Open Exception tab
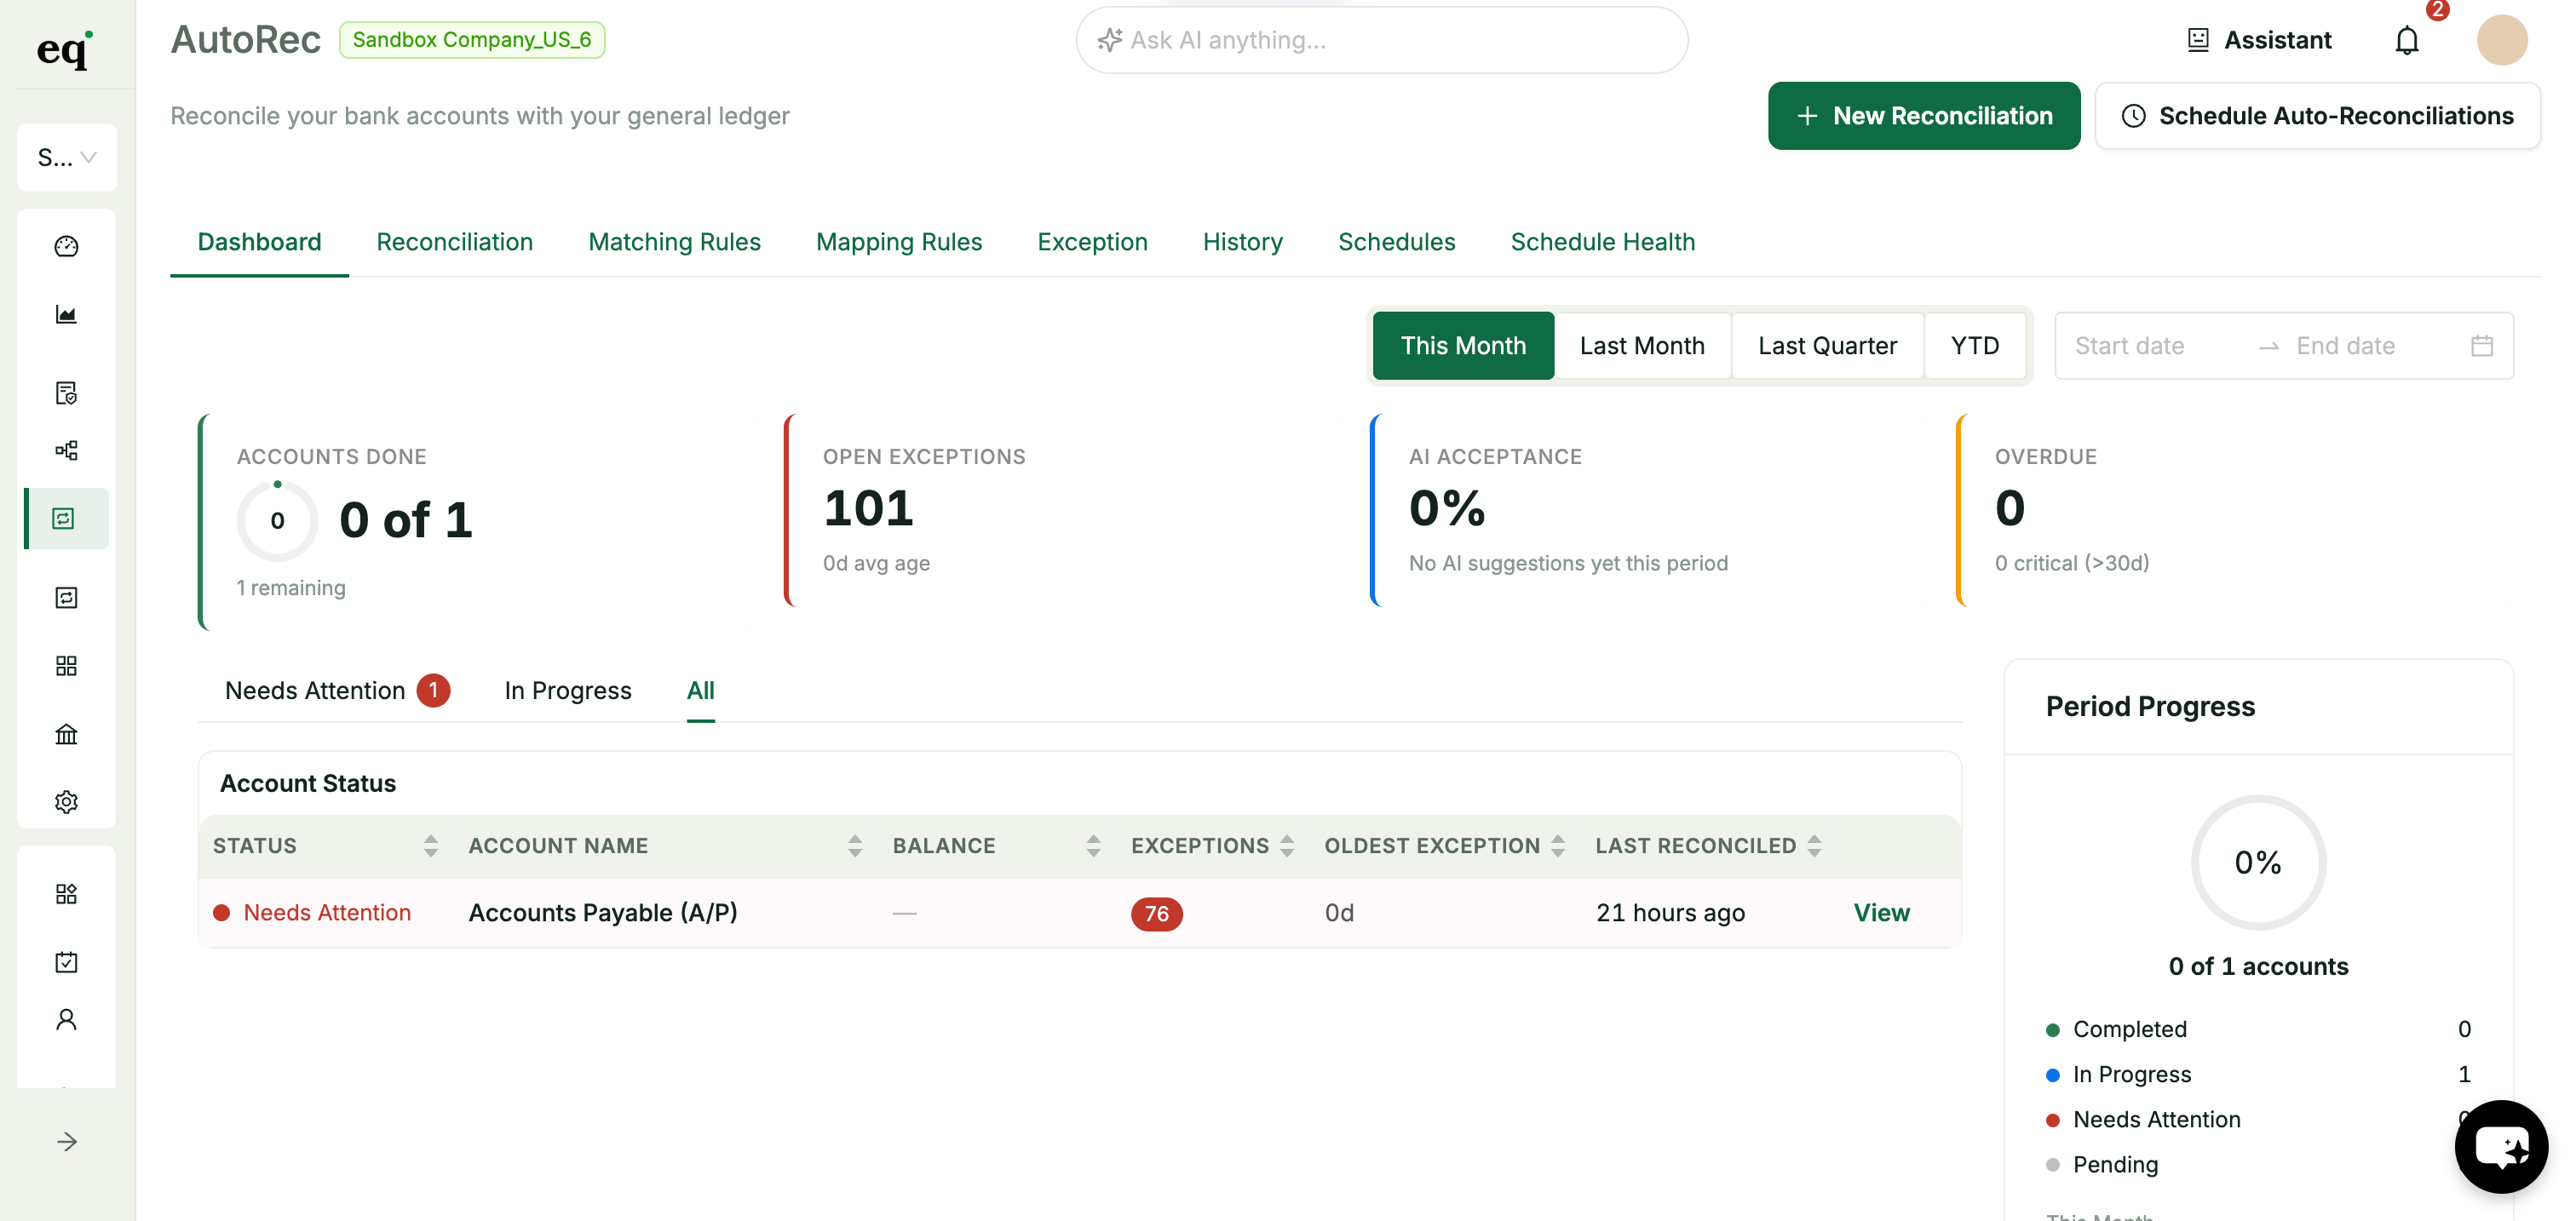Image resolution: width=2576 pixels, height=1221 pixels. click(x=1092, y=242)
